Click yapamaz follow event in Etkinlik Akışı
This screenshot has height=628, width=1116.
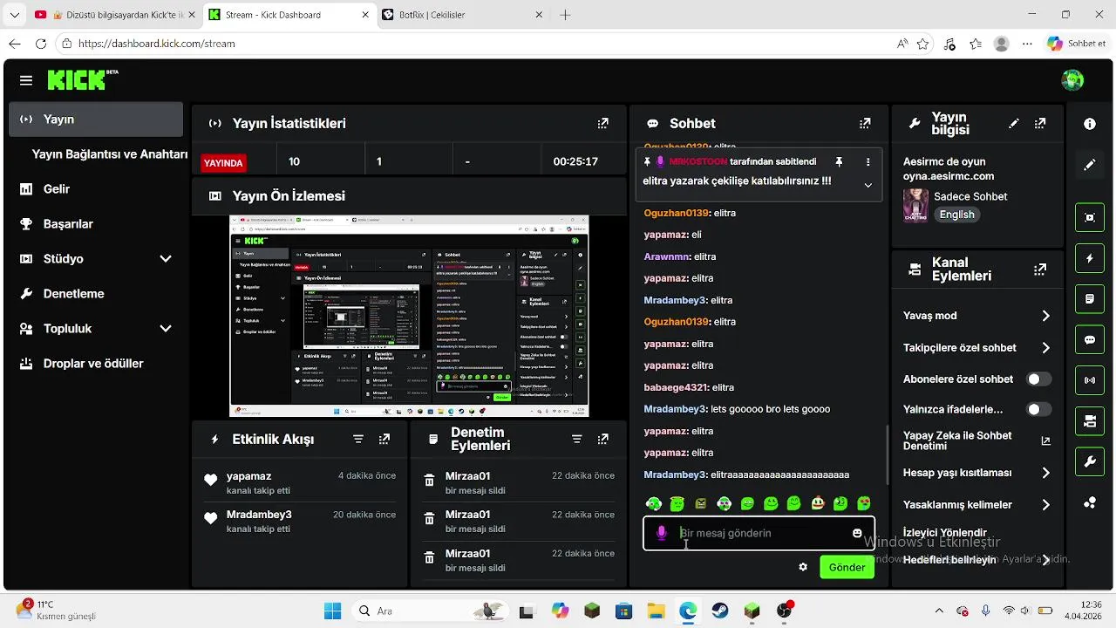300,483
